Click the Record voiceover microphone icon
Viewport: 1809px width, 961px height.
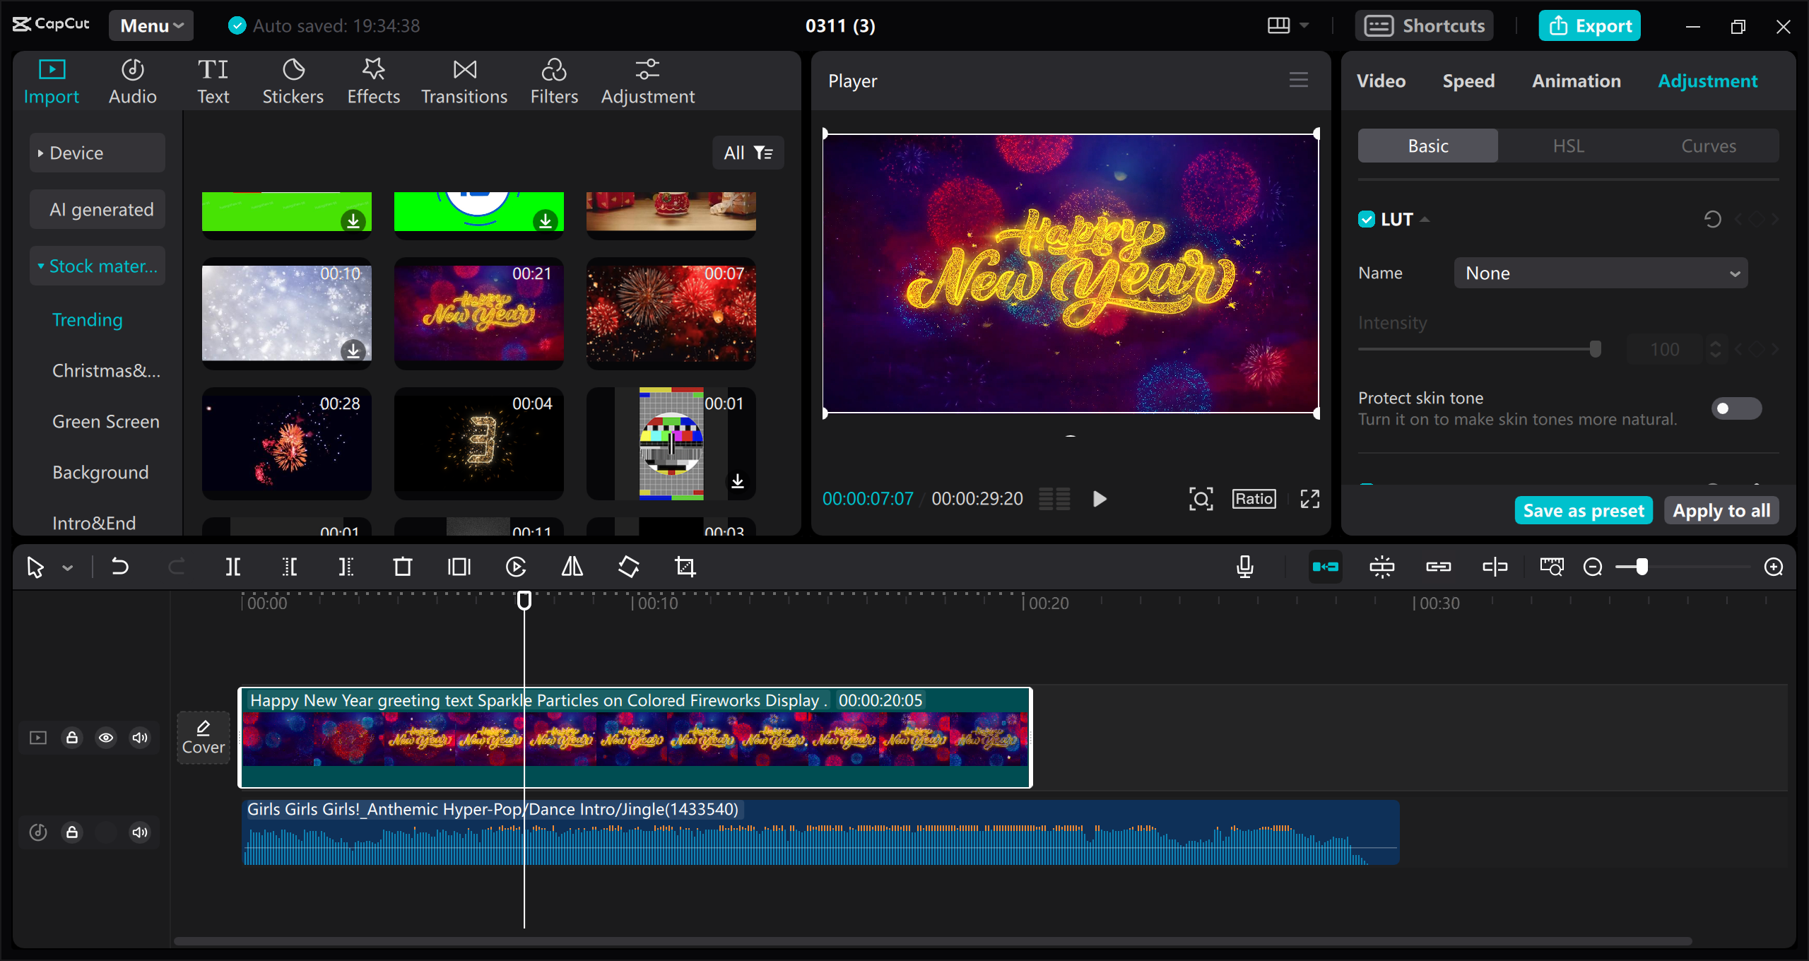[x=1245, y=566]
